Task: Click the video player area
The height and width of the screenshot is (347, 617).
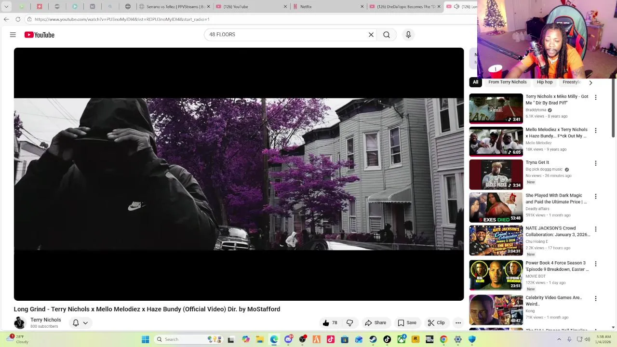Action: [239, 174]
